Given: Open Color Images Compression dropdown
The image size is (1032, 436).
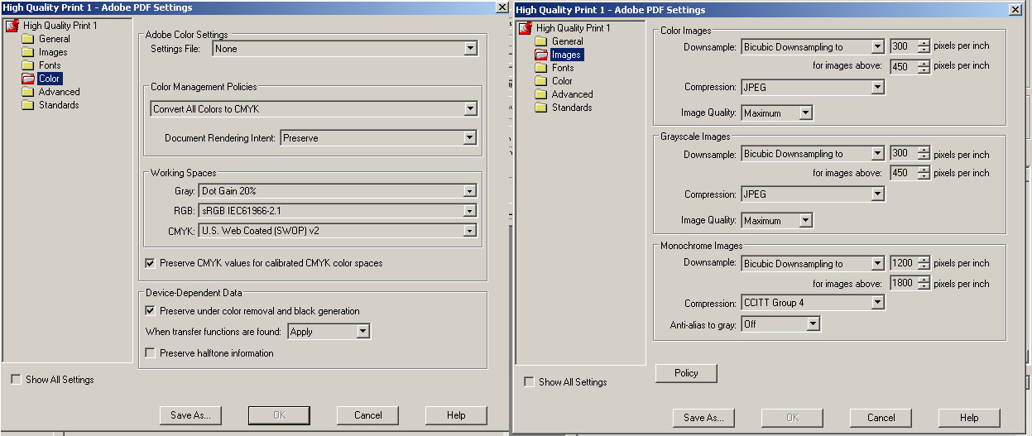Looking at the screenshot, I should [813, 87].
